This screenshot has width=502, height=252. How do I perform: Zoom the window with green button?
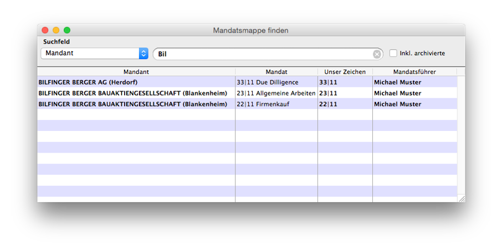(x=67, y=30)
